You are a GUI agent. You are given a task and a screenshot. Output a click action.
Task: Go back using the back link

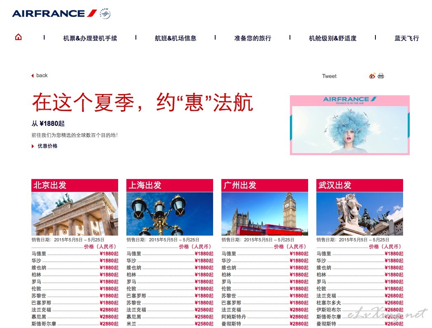click(42, 76)
